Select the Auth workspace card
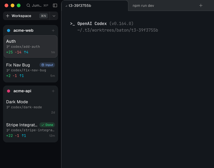214x168 pixels. tap(31, 47)
